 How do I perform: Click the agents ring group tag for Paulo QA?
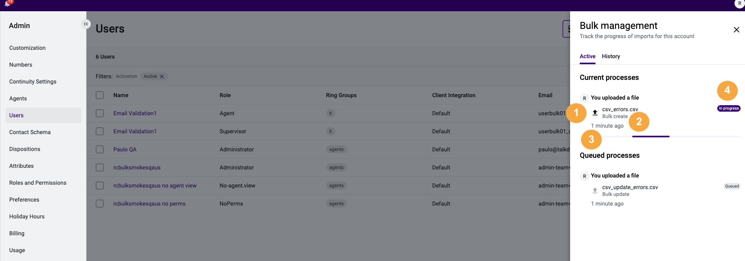(336, 149)
